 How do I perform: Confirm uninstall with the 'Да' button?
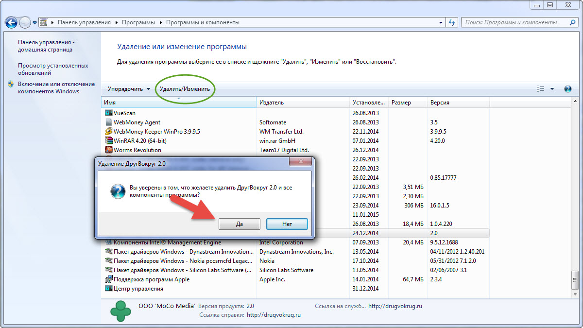[x=239, y=224]
